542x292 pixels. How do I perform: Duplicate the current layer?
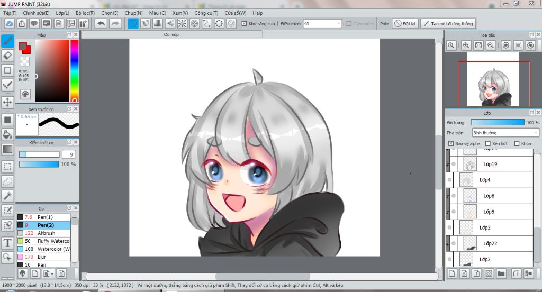(x=516, y=273)
